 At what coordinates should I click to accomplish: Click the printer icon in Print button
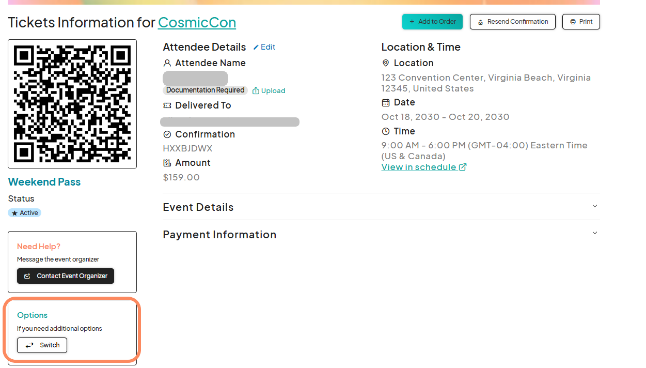pyautogui.click(x=573, y=22)
